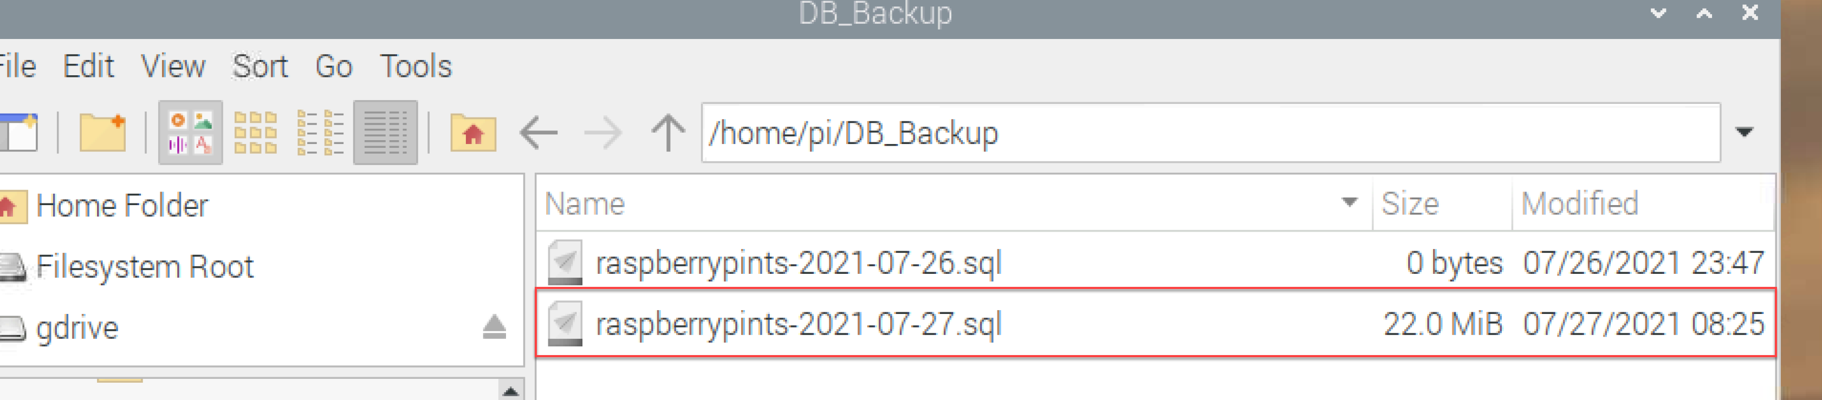Image resolution: width=1822 pixels, height=400 pixels.
Task: Sort files by Modified column
Action: pos(1642,204)
